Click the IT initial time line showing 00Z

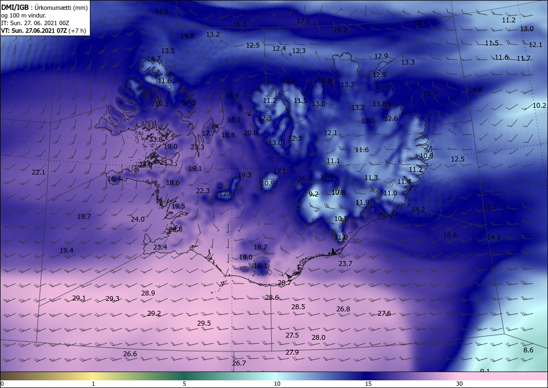coord(35,23)
